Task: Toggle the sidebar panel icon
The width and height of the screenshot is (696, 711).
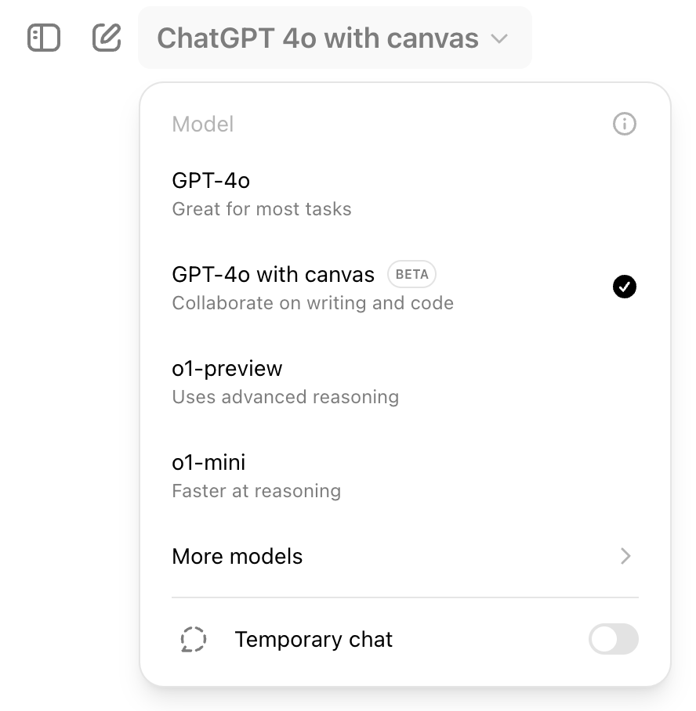Action: coord(44,38)
